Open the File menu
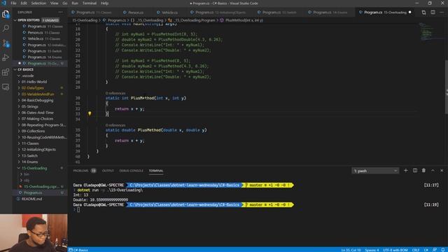The image size is (448, 252). [x=13, y=3]
